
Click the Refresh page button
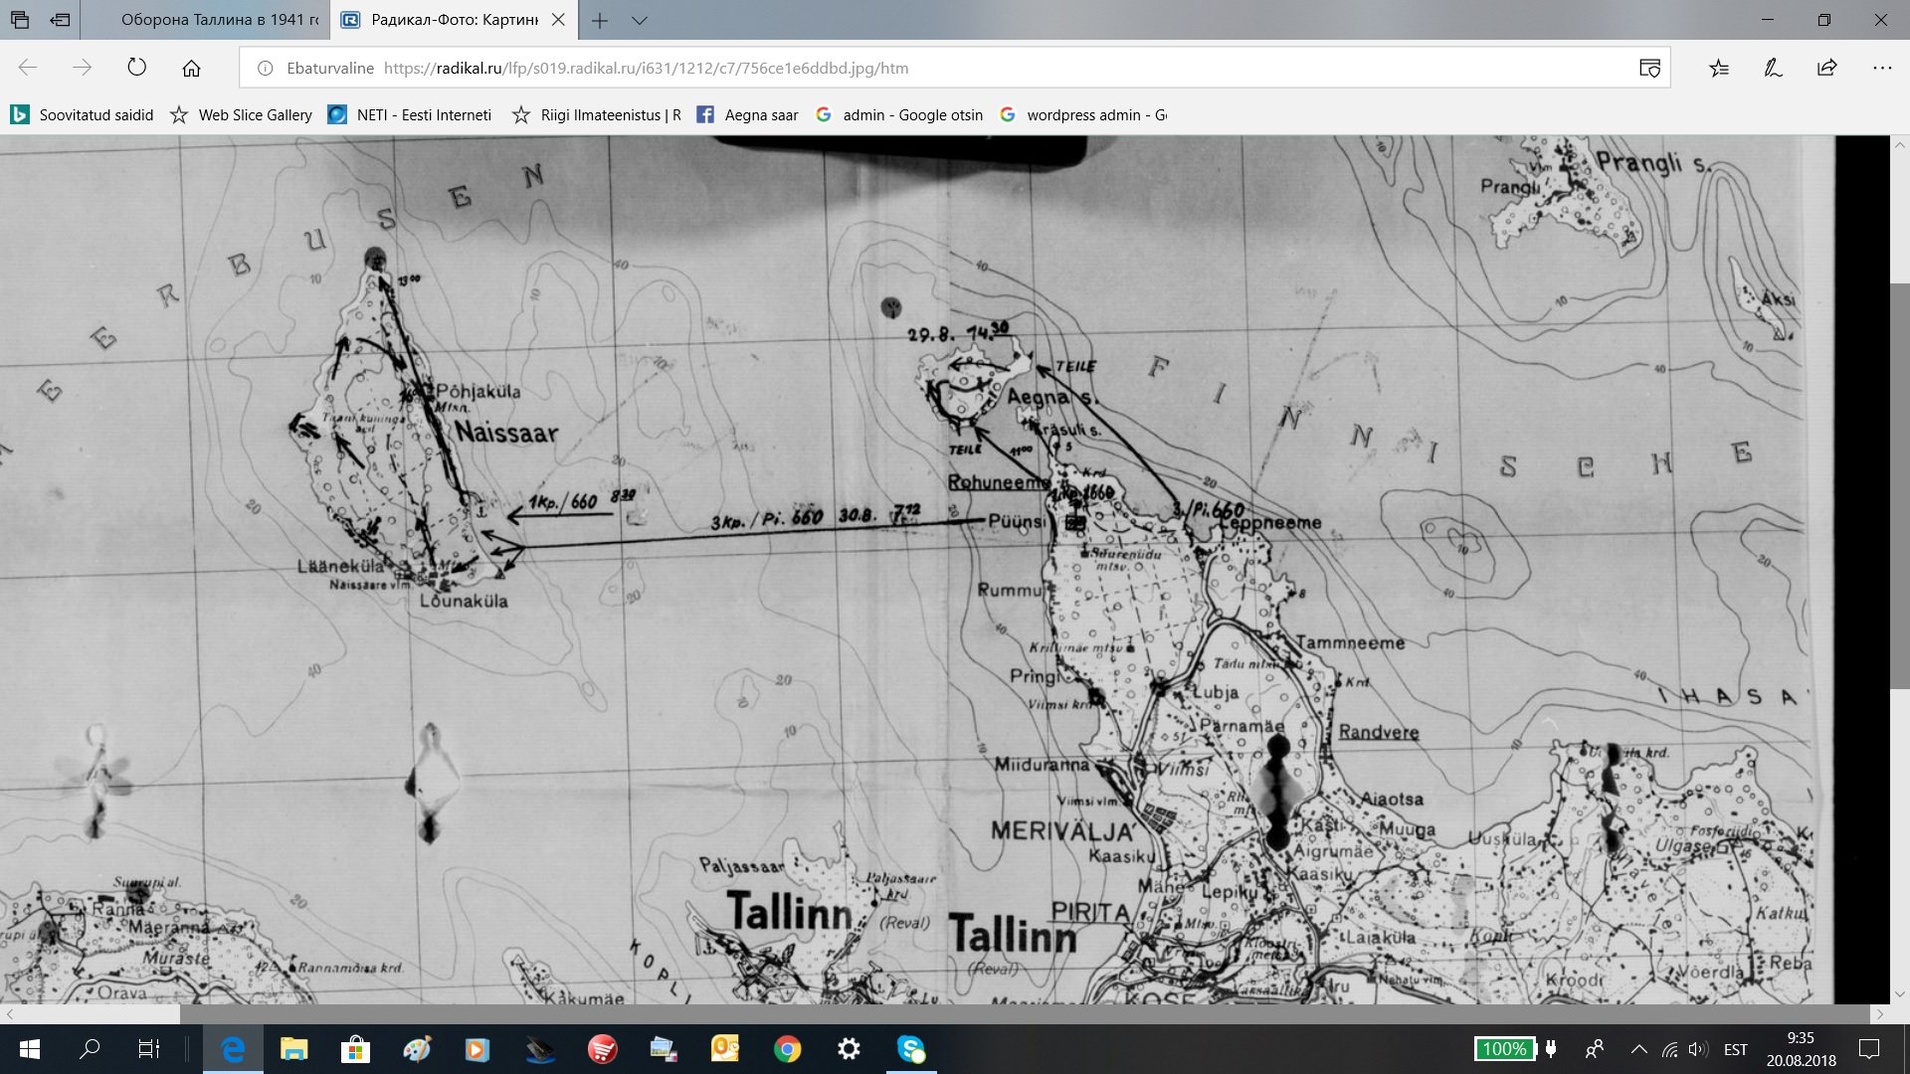click(137, 68)
